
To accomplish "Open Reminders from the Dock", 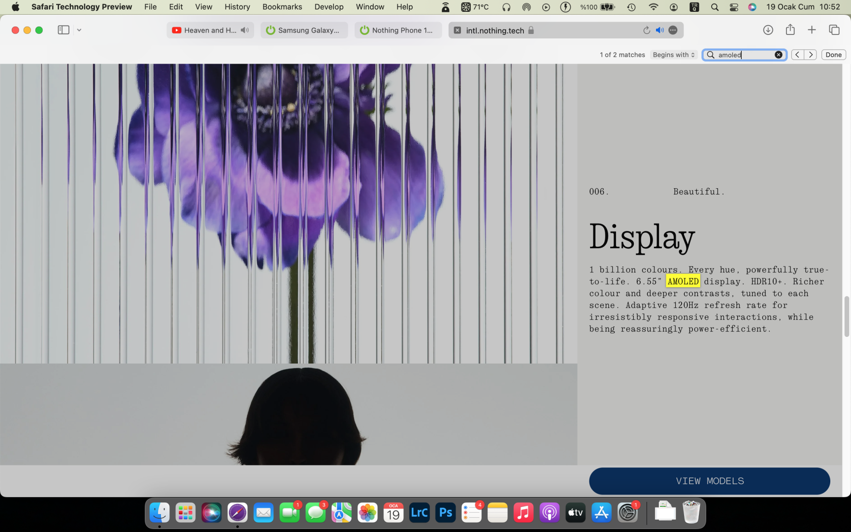I will (471, 513).
